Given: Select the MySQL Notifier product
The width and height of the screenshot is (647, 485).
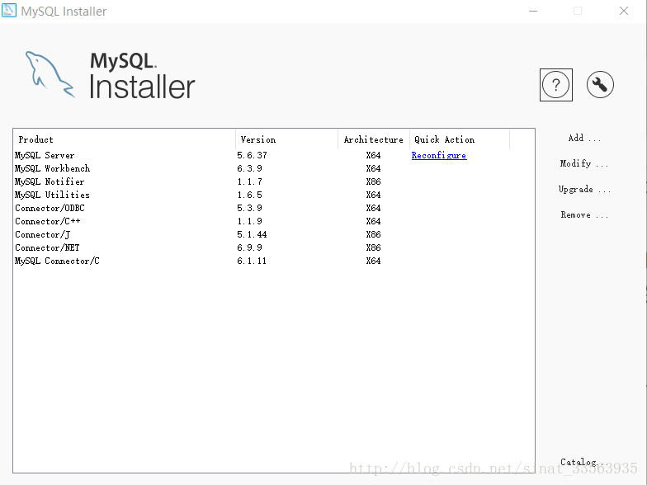Looking at the screenshot, I should (50, 181).
